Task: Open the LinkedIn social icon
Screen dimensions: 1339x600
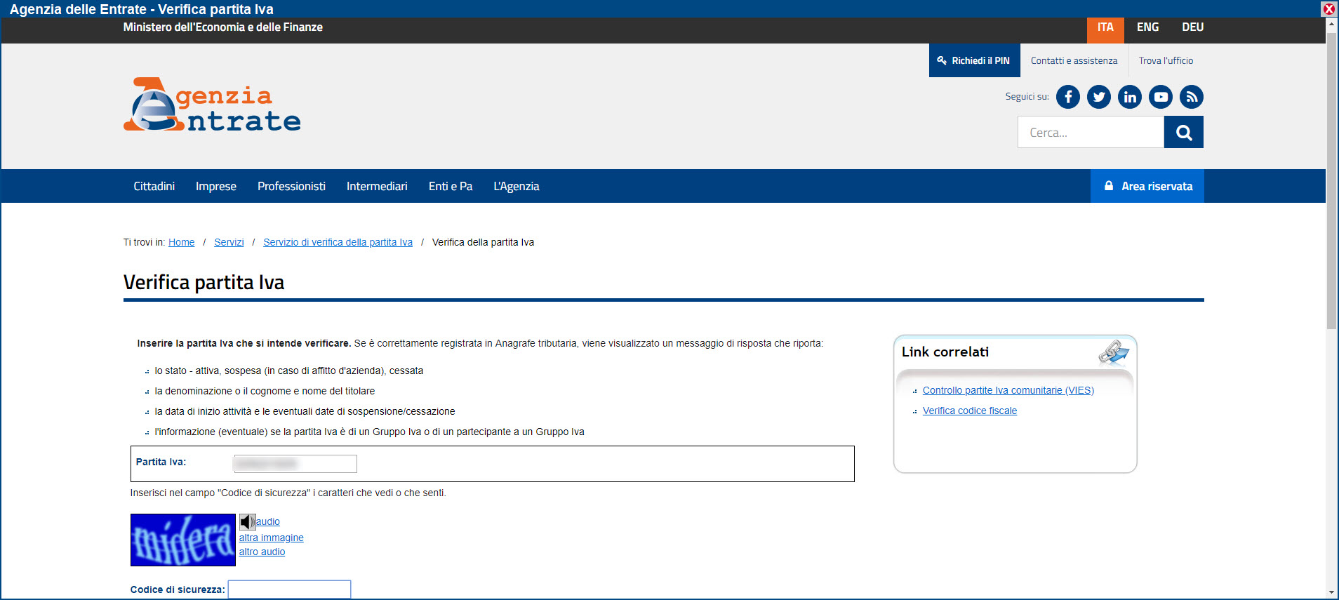Action: pos(1129,97)
